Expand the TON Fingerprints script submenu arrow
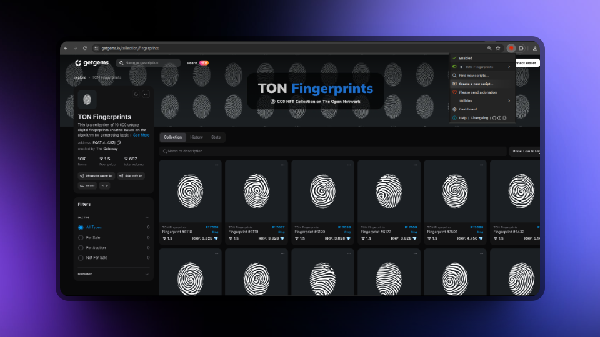 coord(509,67)
